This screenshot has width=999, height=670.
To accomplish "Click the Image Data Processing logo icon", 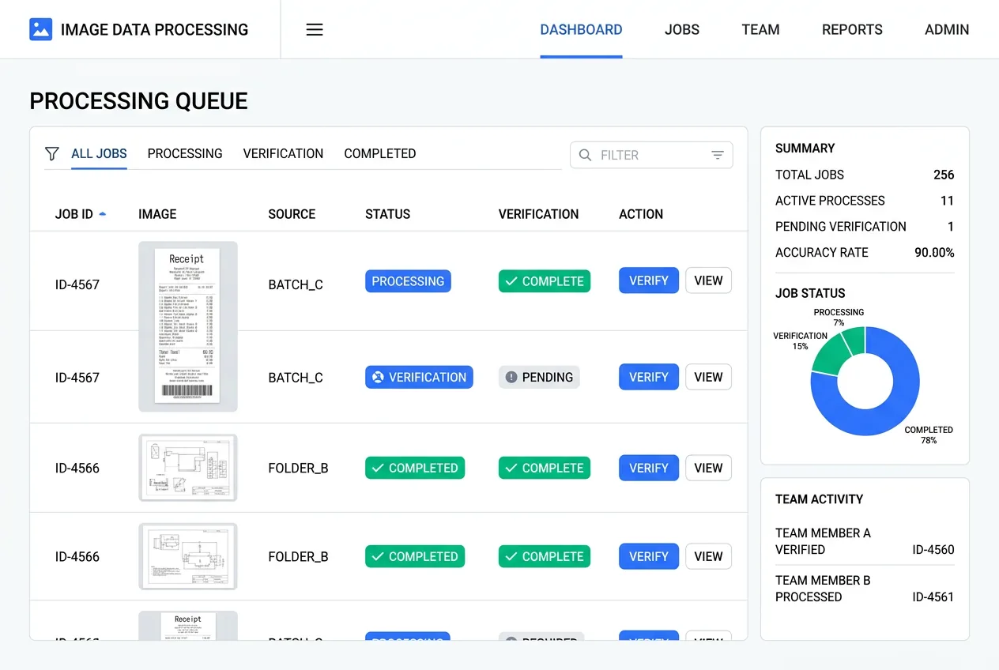I will click(x=41, y=29).
